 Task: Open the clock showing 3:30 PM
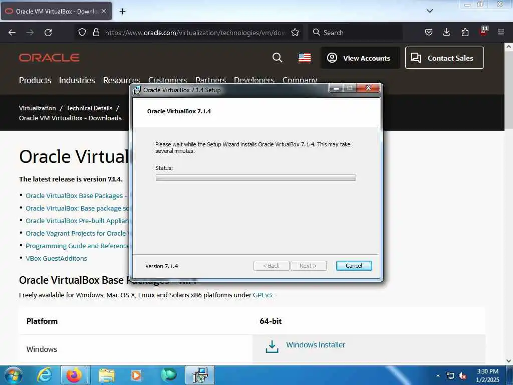coord(487,375)
